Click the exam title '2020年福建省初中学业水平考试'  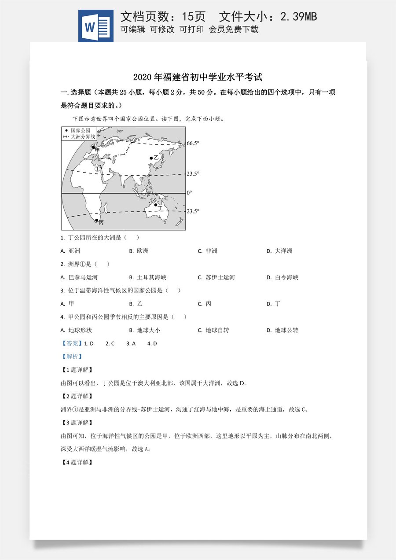[198, 77]
